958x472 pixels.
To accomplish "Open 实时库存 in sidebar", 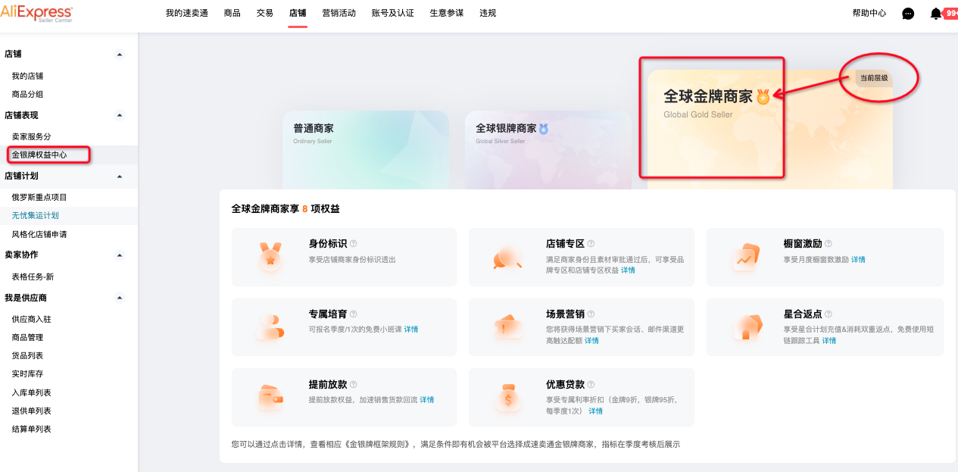I will (27, 374).
